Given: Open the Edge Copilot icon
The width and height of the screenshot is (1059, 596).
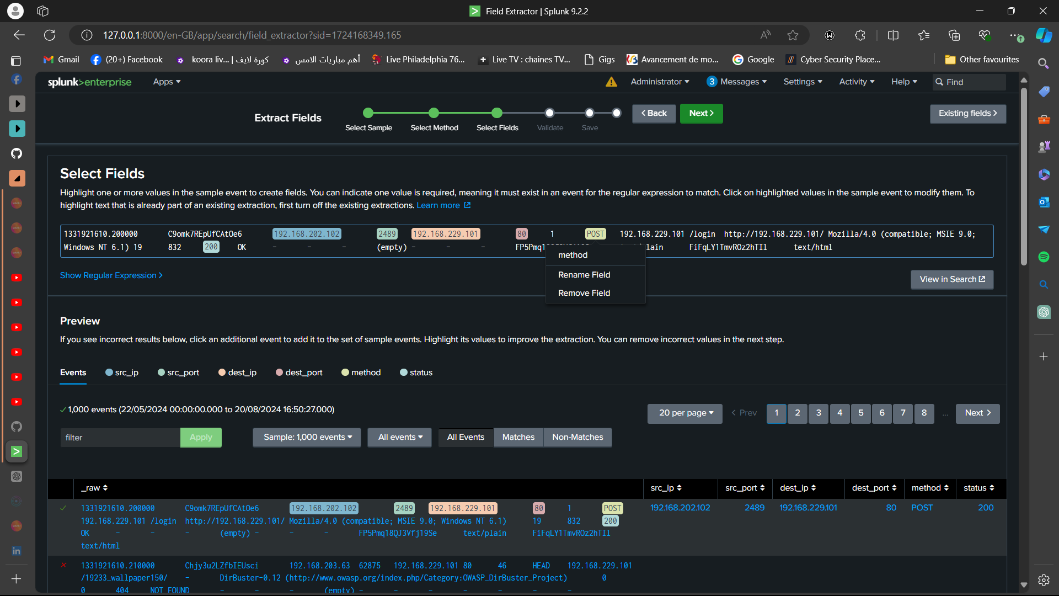Looking at the screenshot, I should click(1043, 35).
